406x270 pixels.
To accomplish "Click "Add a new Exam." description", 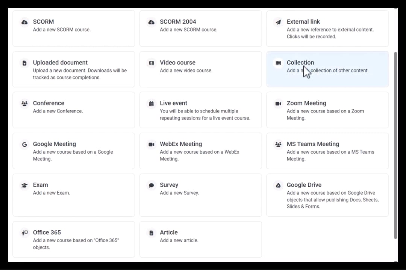I will coord(51,193).
